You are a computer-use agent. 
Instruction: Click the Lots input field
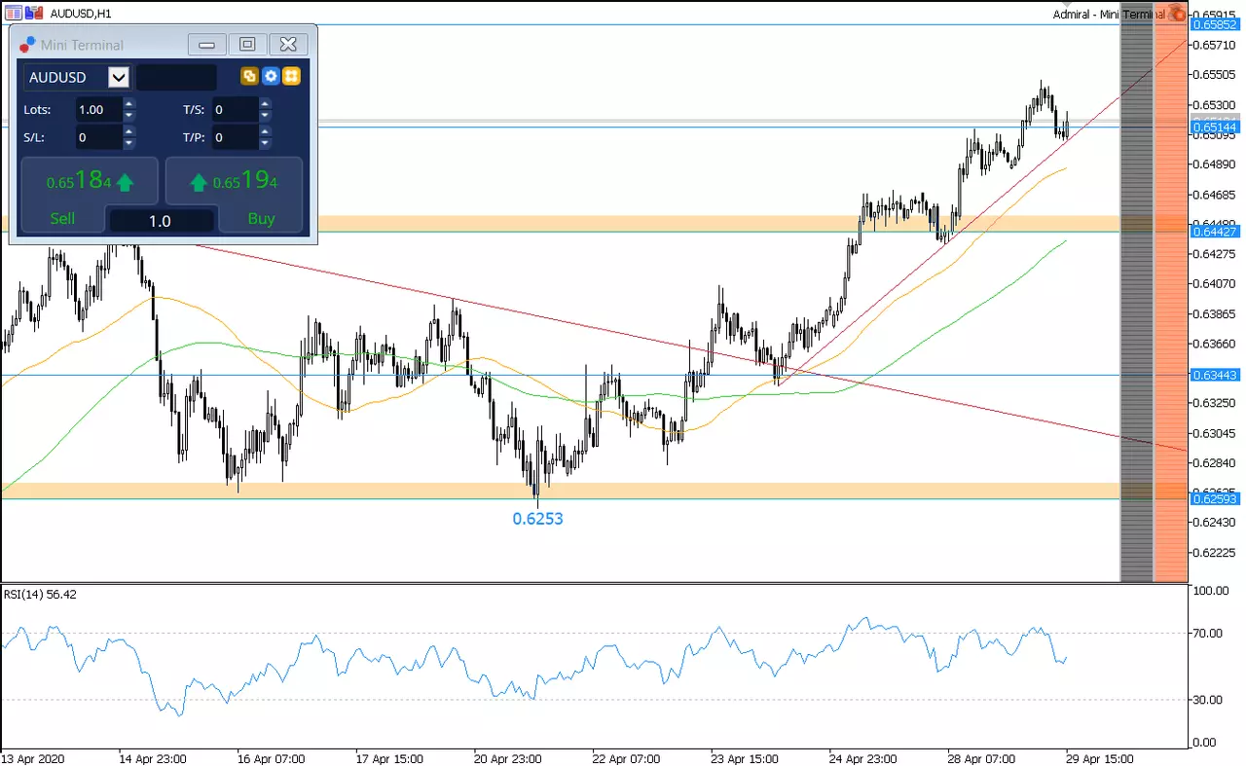pos(98,110)
